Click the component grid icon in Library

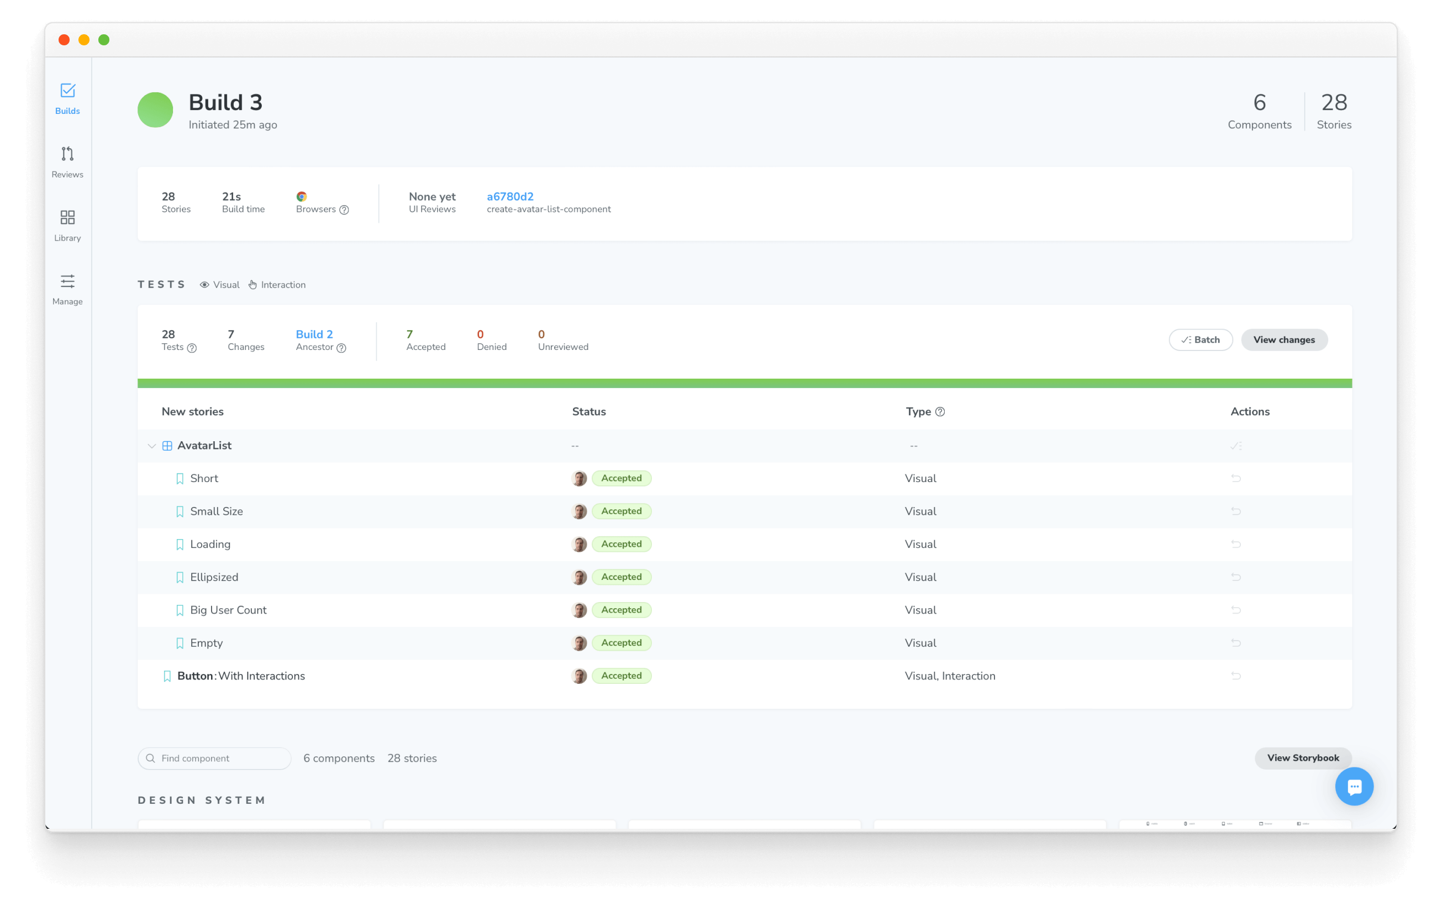click(67, 218)
